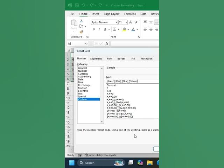The width and height of the screenshot is (224, 168).
Task: Click the Cancel X in formula bar
Action: click(x=96, y=43)
